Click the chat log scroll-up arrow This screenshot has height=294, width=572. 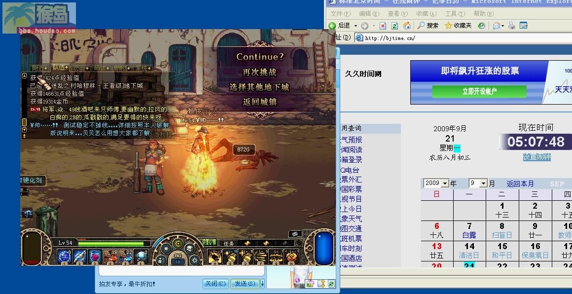25,76
